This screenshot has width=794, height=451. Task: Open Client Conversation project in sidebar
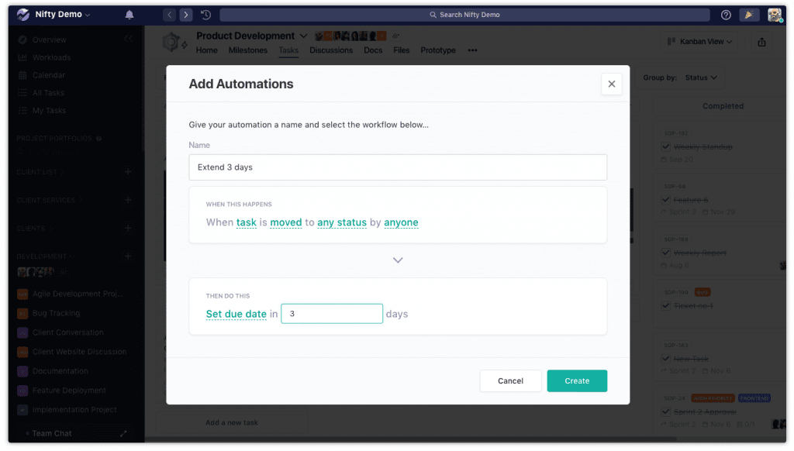tap(68, 332)
